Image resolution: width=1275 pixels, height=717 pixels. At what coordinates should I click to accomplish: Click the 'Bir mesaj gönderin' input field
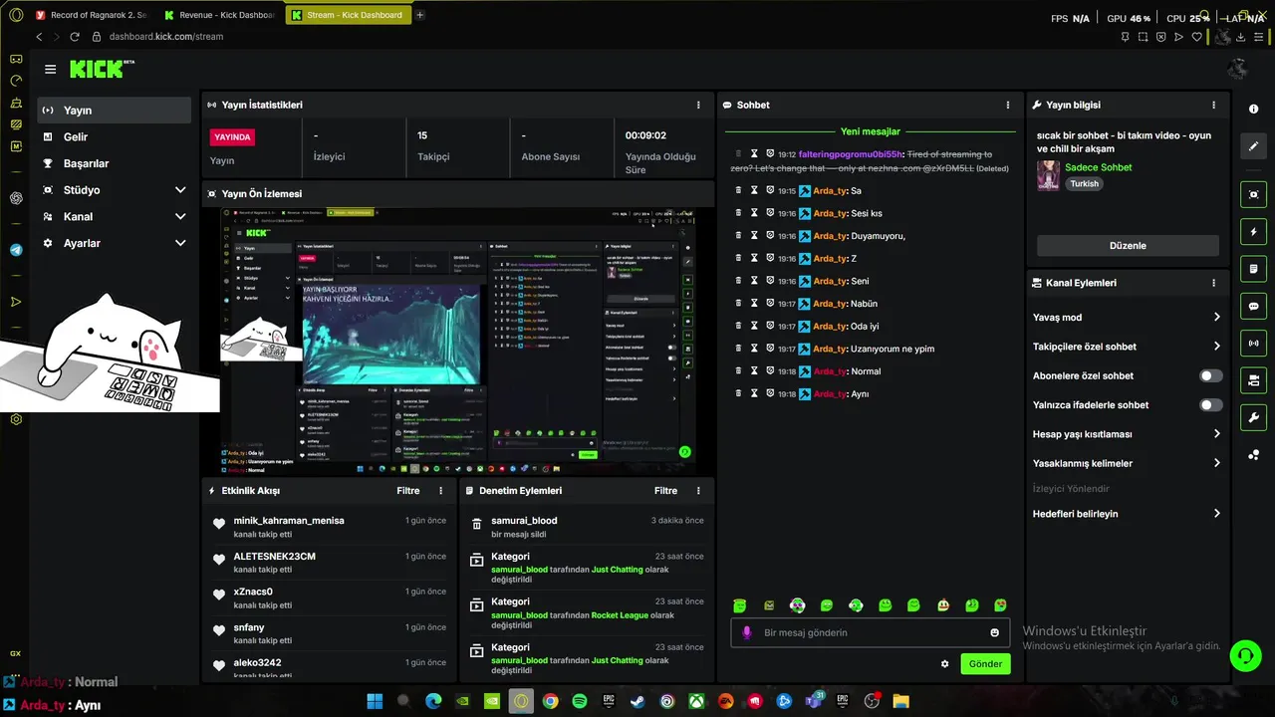point(870,632)
